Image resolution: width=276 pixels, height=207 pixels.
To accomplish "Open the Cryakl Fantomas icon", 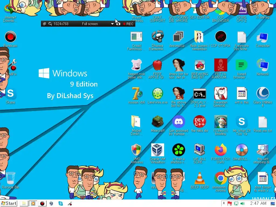I will pyautogui.click(x=136, y=37).
